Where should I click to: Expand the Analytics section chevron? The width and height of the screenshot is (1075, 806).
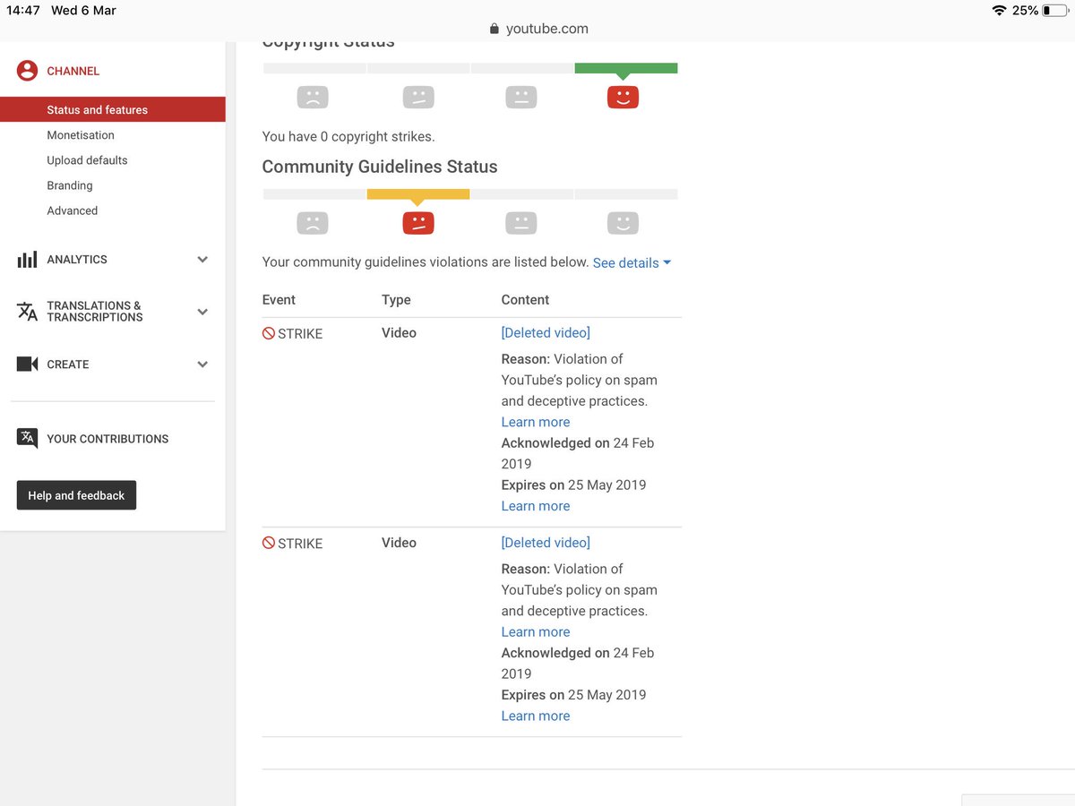[x=202, y=260]
